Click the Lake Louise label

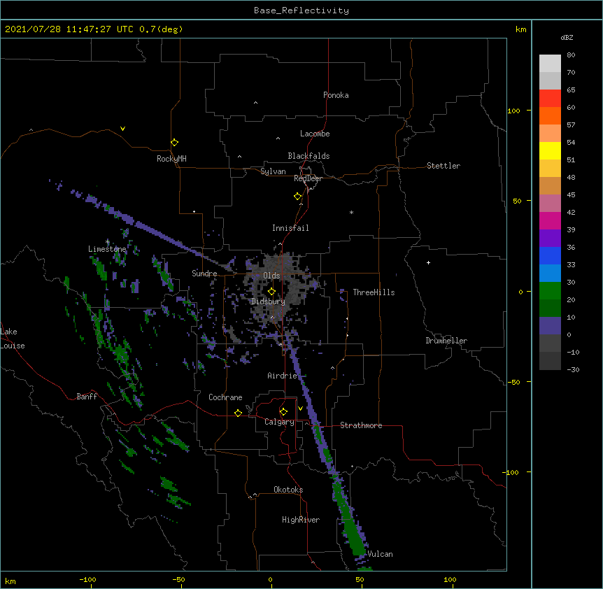click(x=13, y=339)
